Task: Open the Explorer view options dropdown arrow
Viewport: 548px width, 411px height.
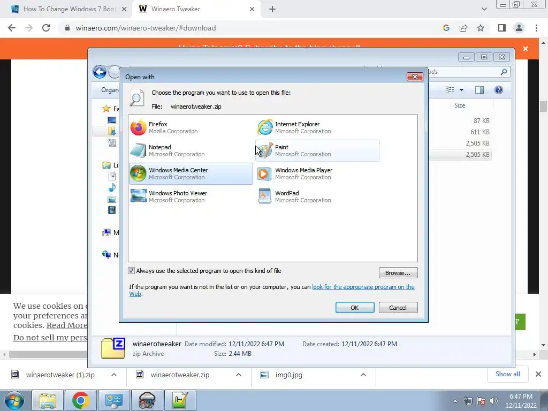Action: point(461,90)
